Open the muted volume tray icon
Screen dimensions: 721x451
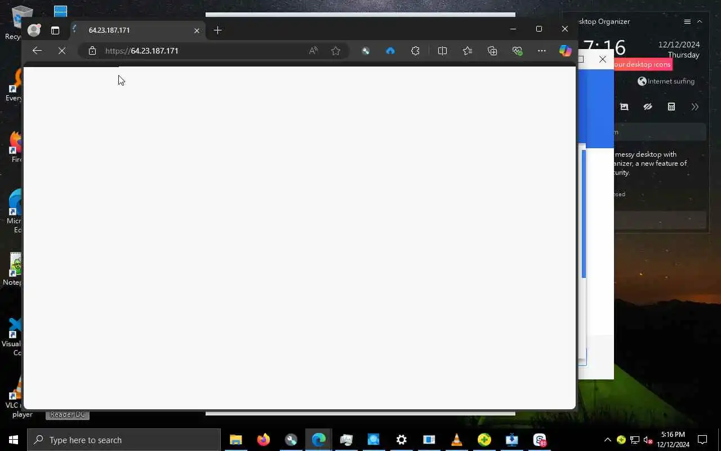pyautogui.click(x=648, y=440)
